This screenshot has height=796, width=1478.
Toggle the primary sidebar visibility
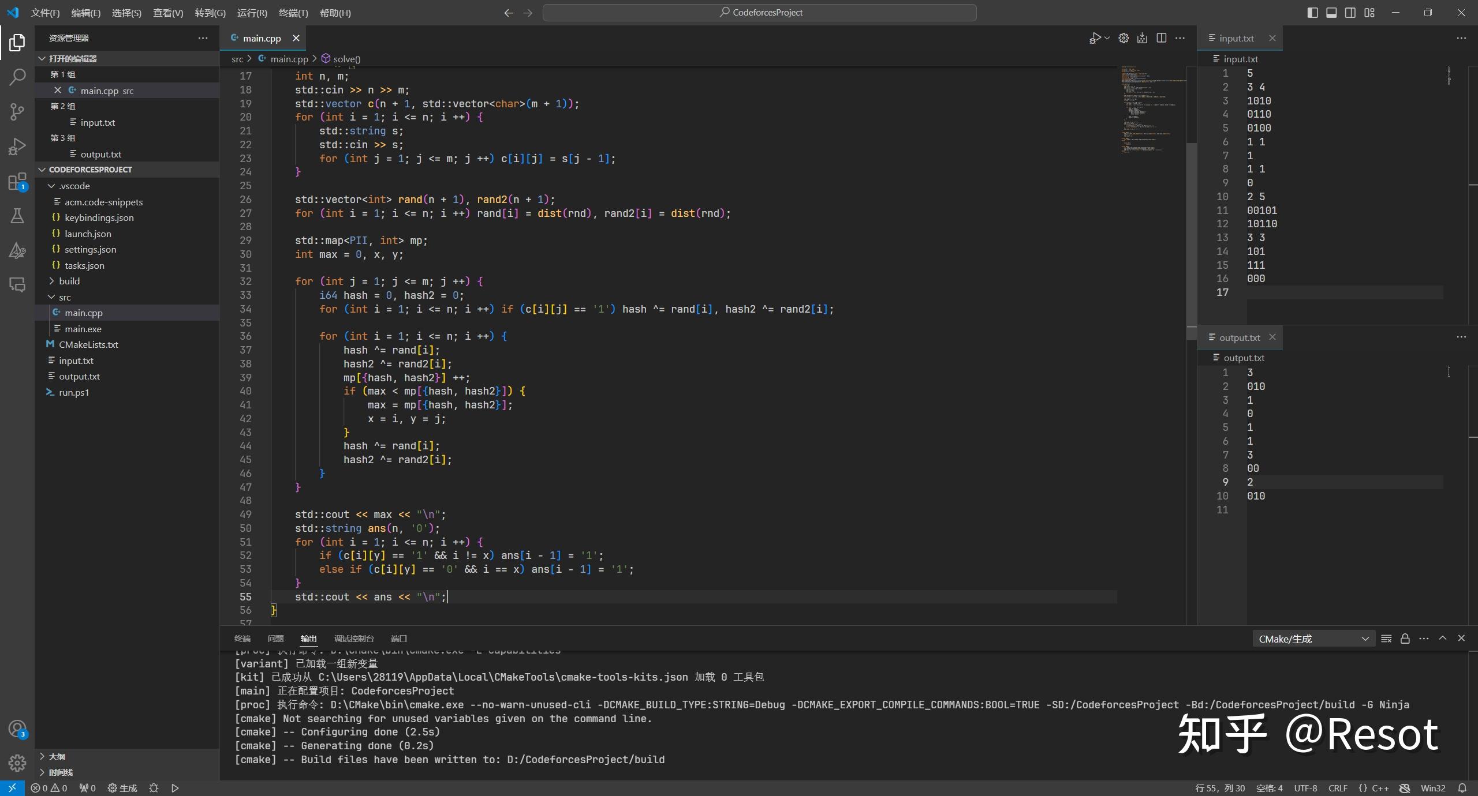[1312, 12]
